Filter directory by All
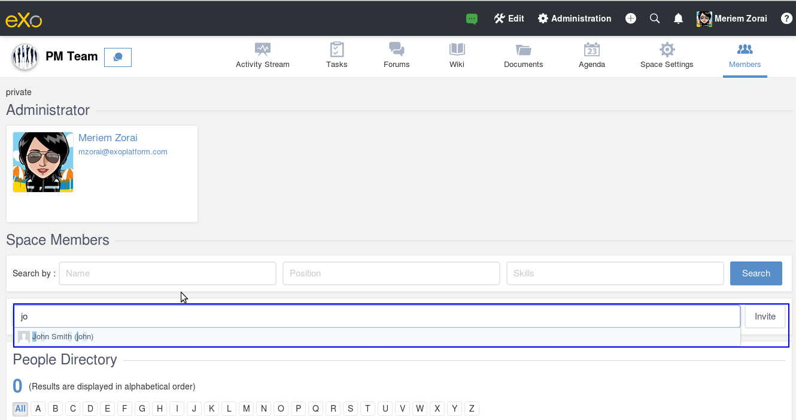Viewport: 796px width, 420px height. coord(20,409)
